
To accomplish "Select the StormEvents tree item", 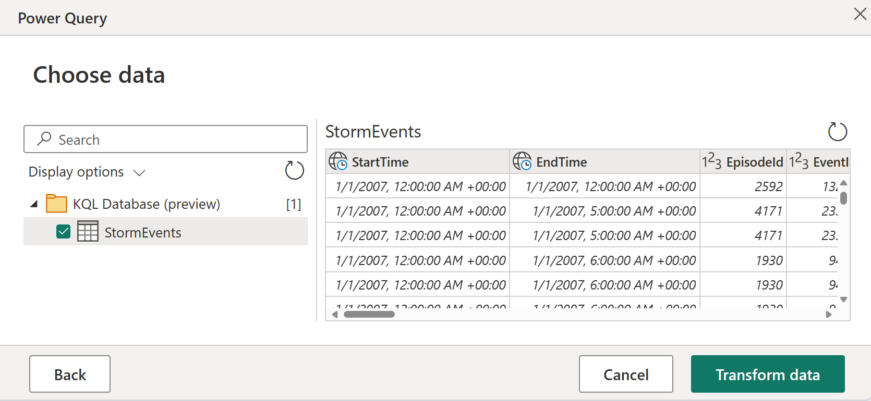I will point(143,233).
